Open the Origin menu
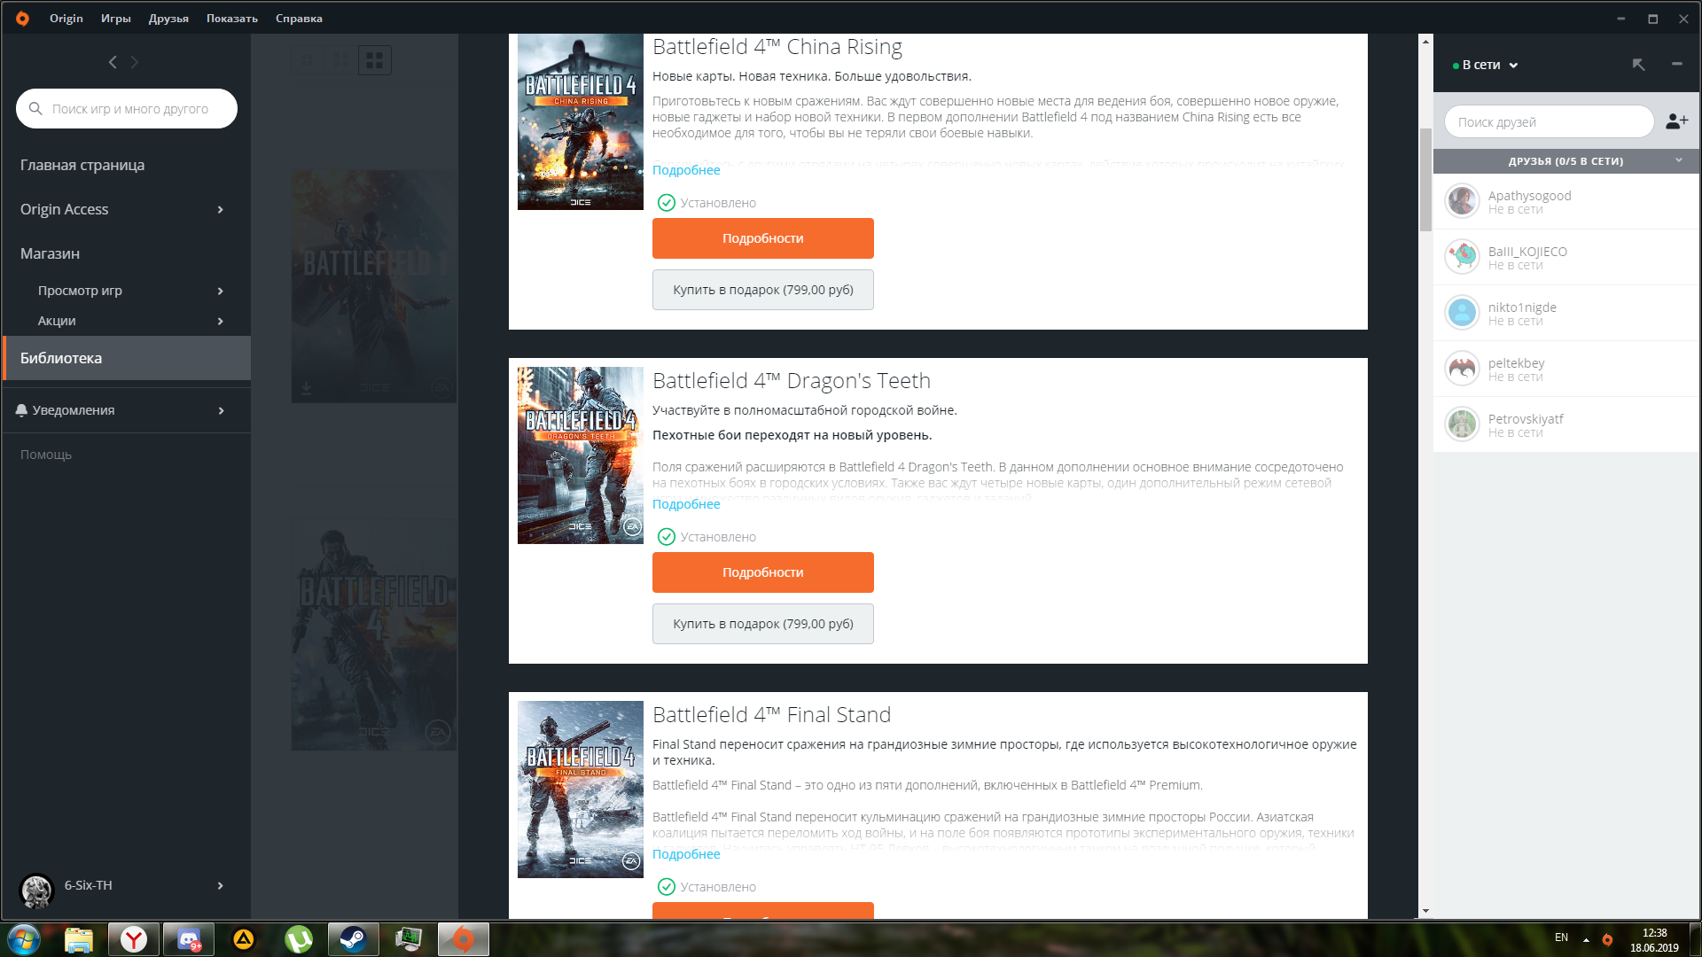 coord(66,18)
